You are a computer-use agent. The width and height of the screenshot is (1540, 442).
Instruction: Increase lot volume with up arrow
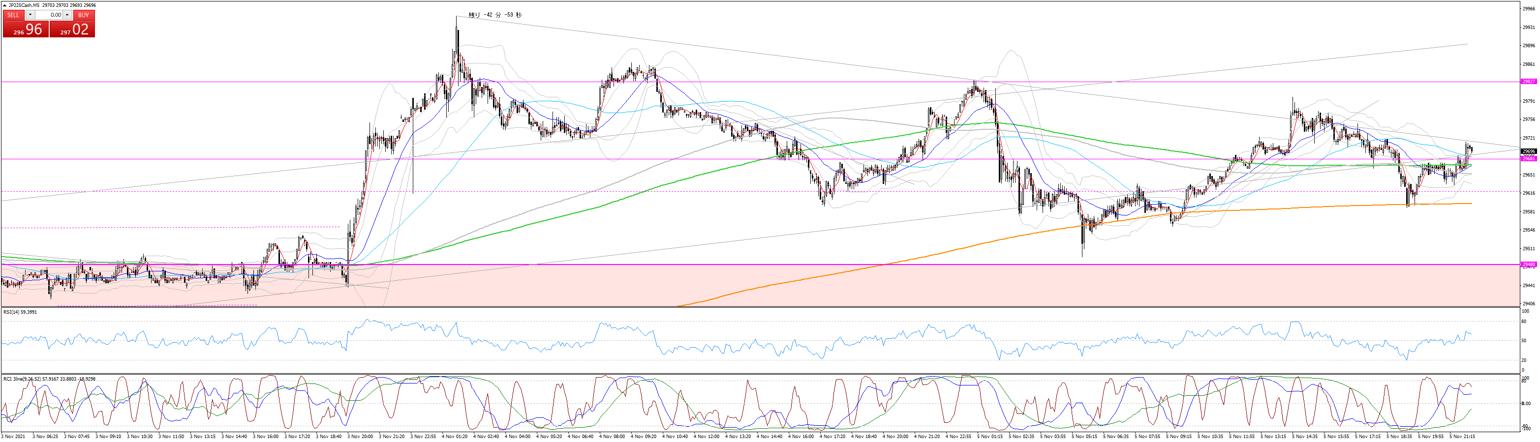click(67, 15)
